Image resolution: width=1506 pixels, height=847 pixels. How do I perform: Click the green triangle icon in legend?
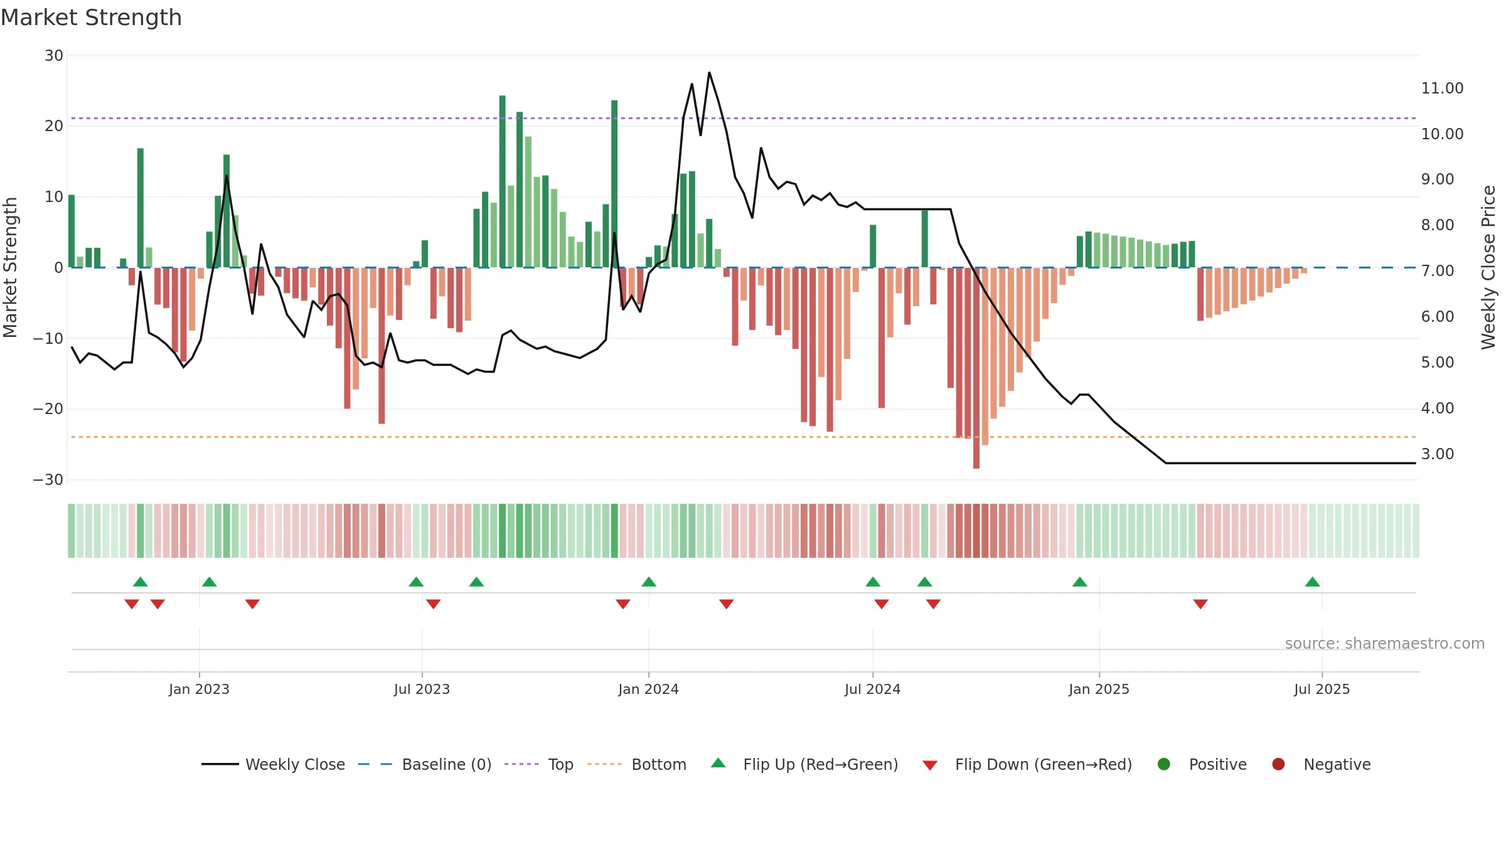[x=718, y=763]
